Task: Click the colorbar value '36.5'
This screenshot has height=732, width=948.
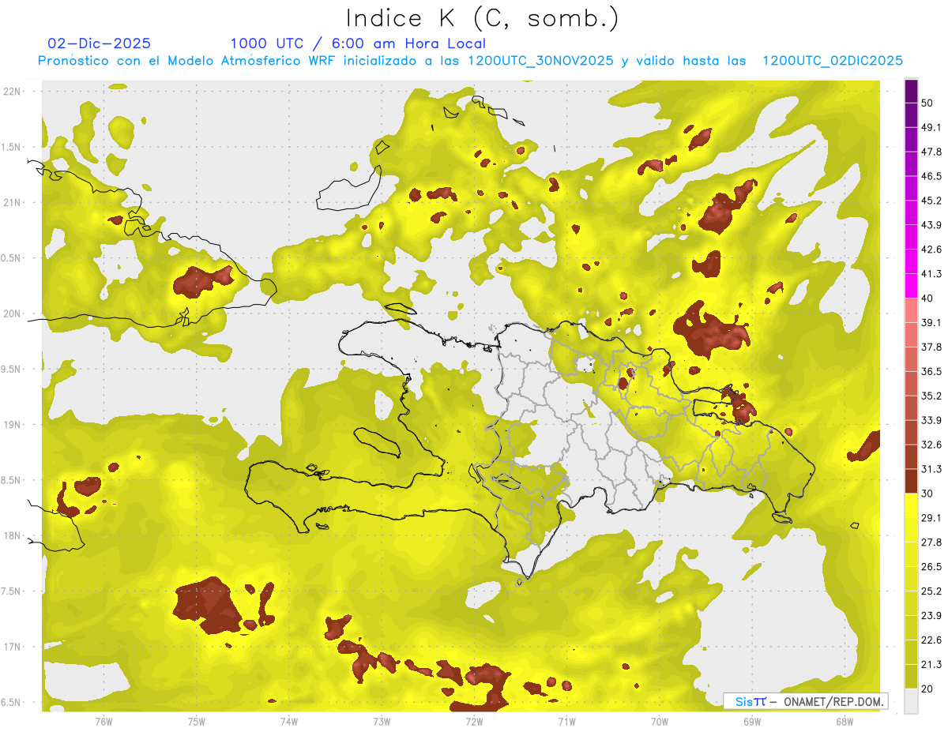Action: [932, 371]
